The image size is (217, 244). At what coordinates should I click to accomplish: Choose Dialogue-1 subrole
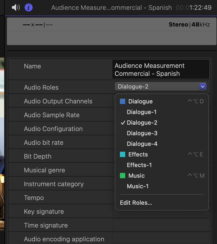[142, 112]
